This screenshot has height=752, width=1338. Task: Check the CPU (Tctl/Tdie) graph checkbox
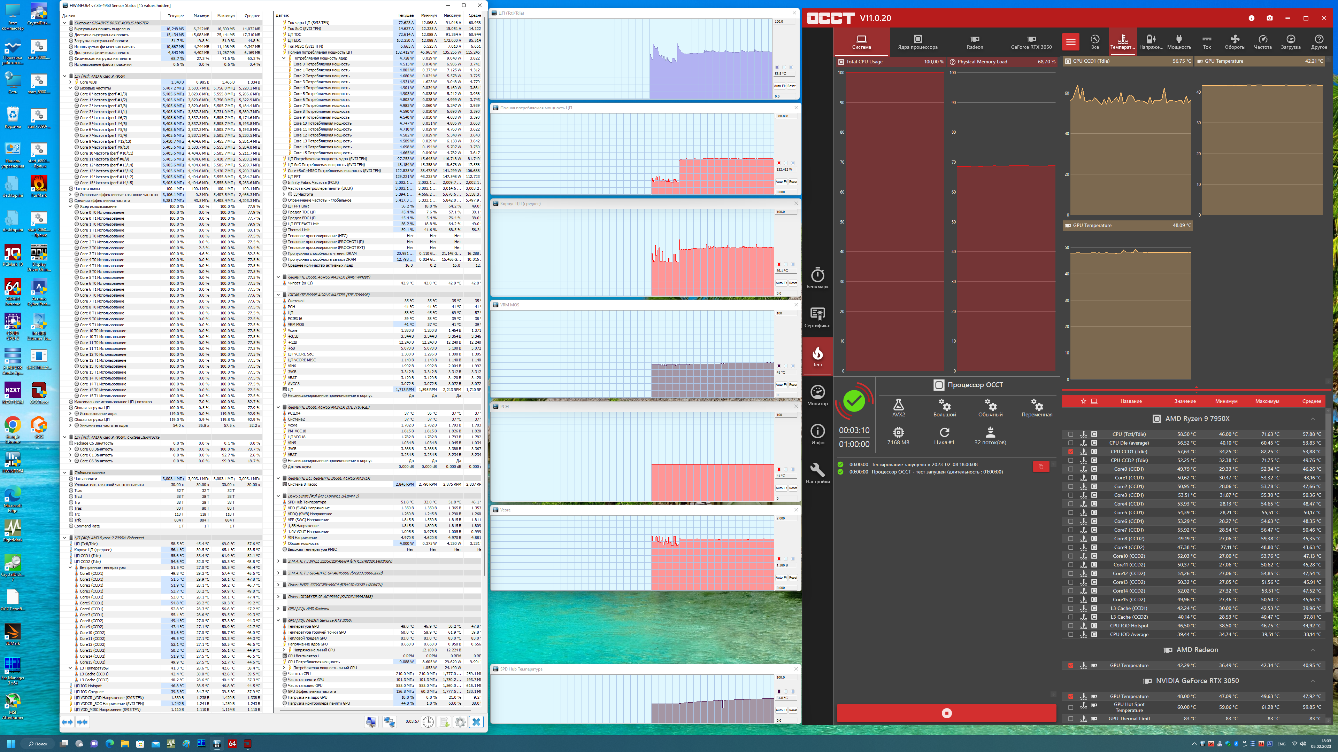1070,434
